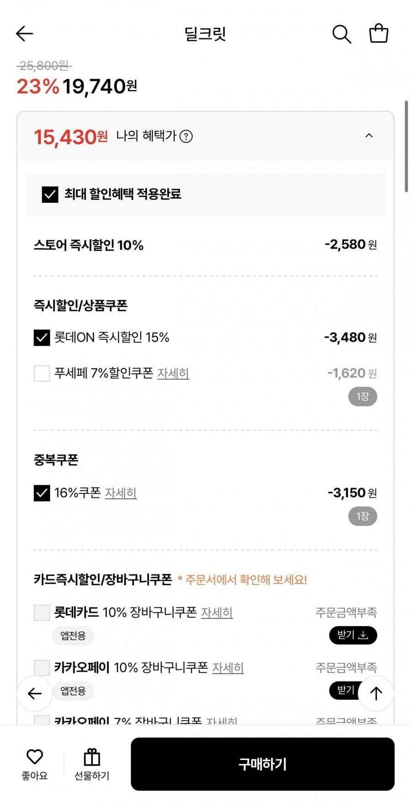Open 자세히 link for 16%쿠폰

(x=121, y=493)
